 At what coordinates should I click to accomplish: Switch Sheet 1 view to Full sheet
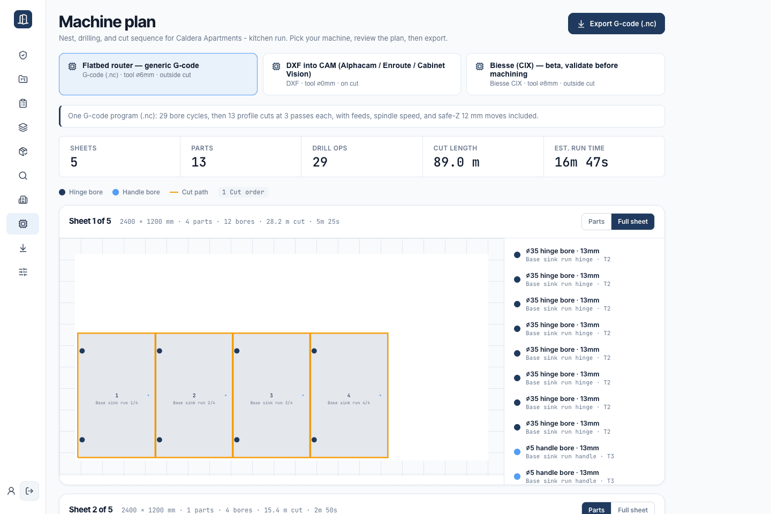pyautogui.click(x=633, y=222)
